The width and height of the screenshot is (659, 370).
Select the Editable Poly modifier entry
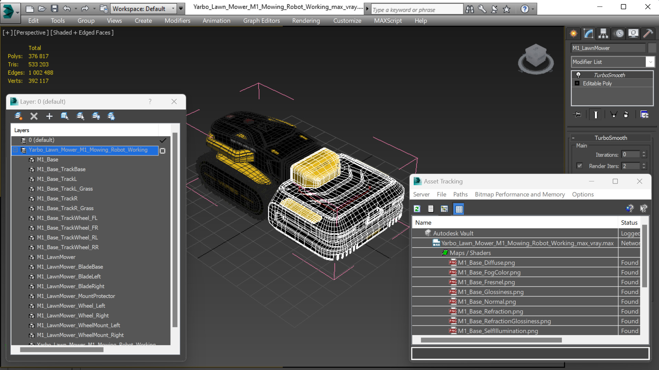point(597,83)
